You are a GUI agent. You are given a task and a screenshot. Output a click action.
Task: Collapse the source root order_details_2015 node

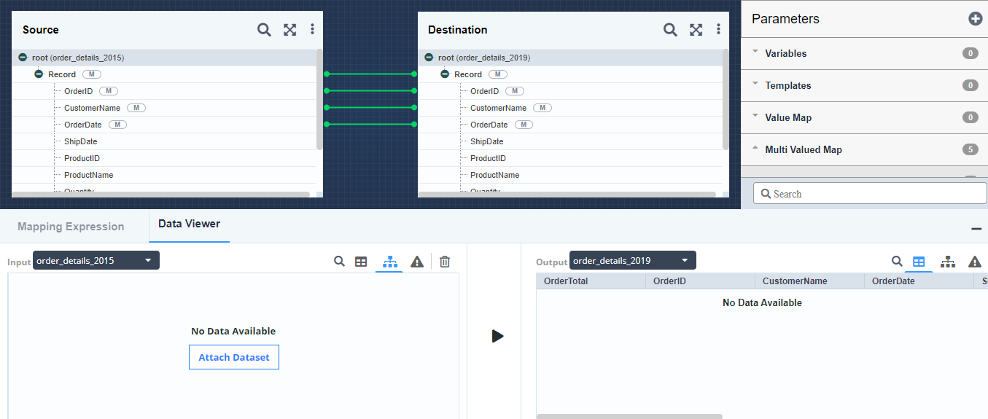(23, 58)
